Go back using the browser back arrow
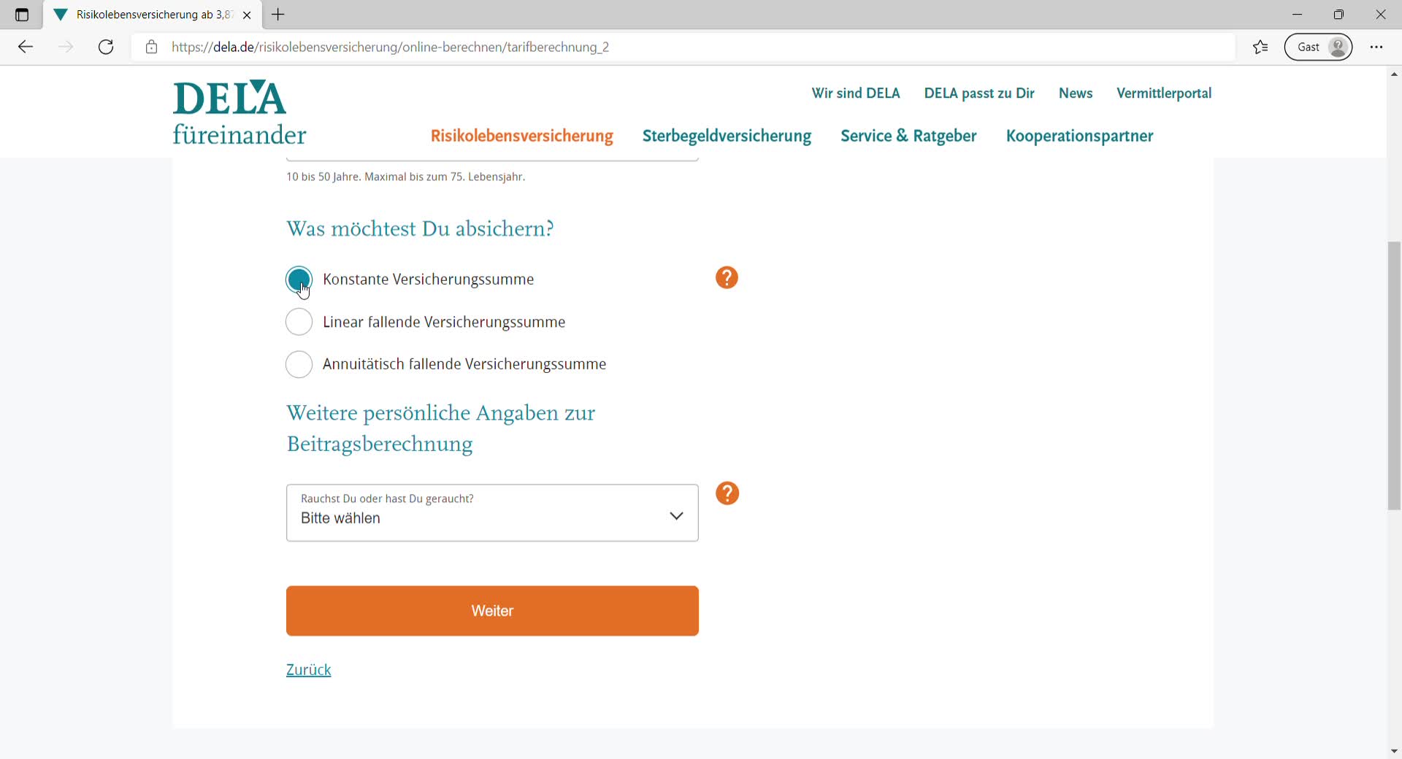Image resolution: width=1402 pixels, height=759 pixels. [x=26, y=47]
